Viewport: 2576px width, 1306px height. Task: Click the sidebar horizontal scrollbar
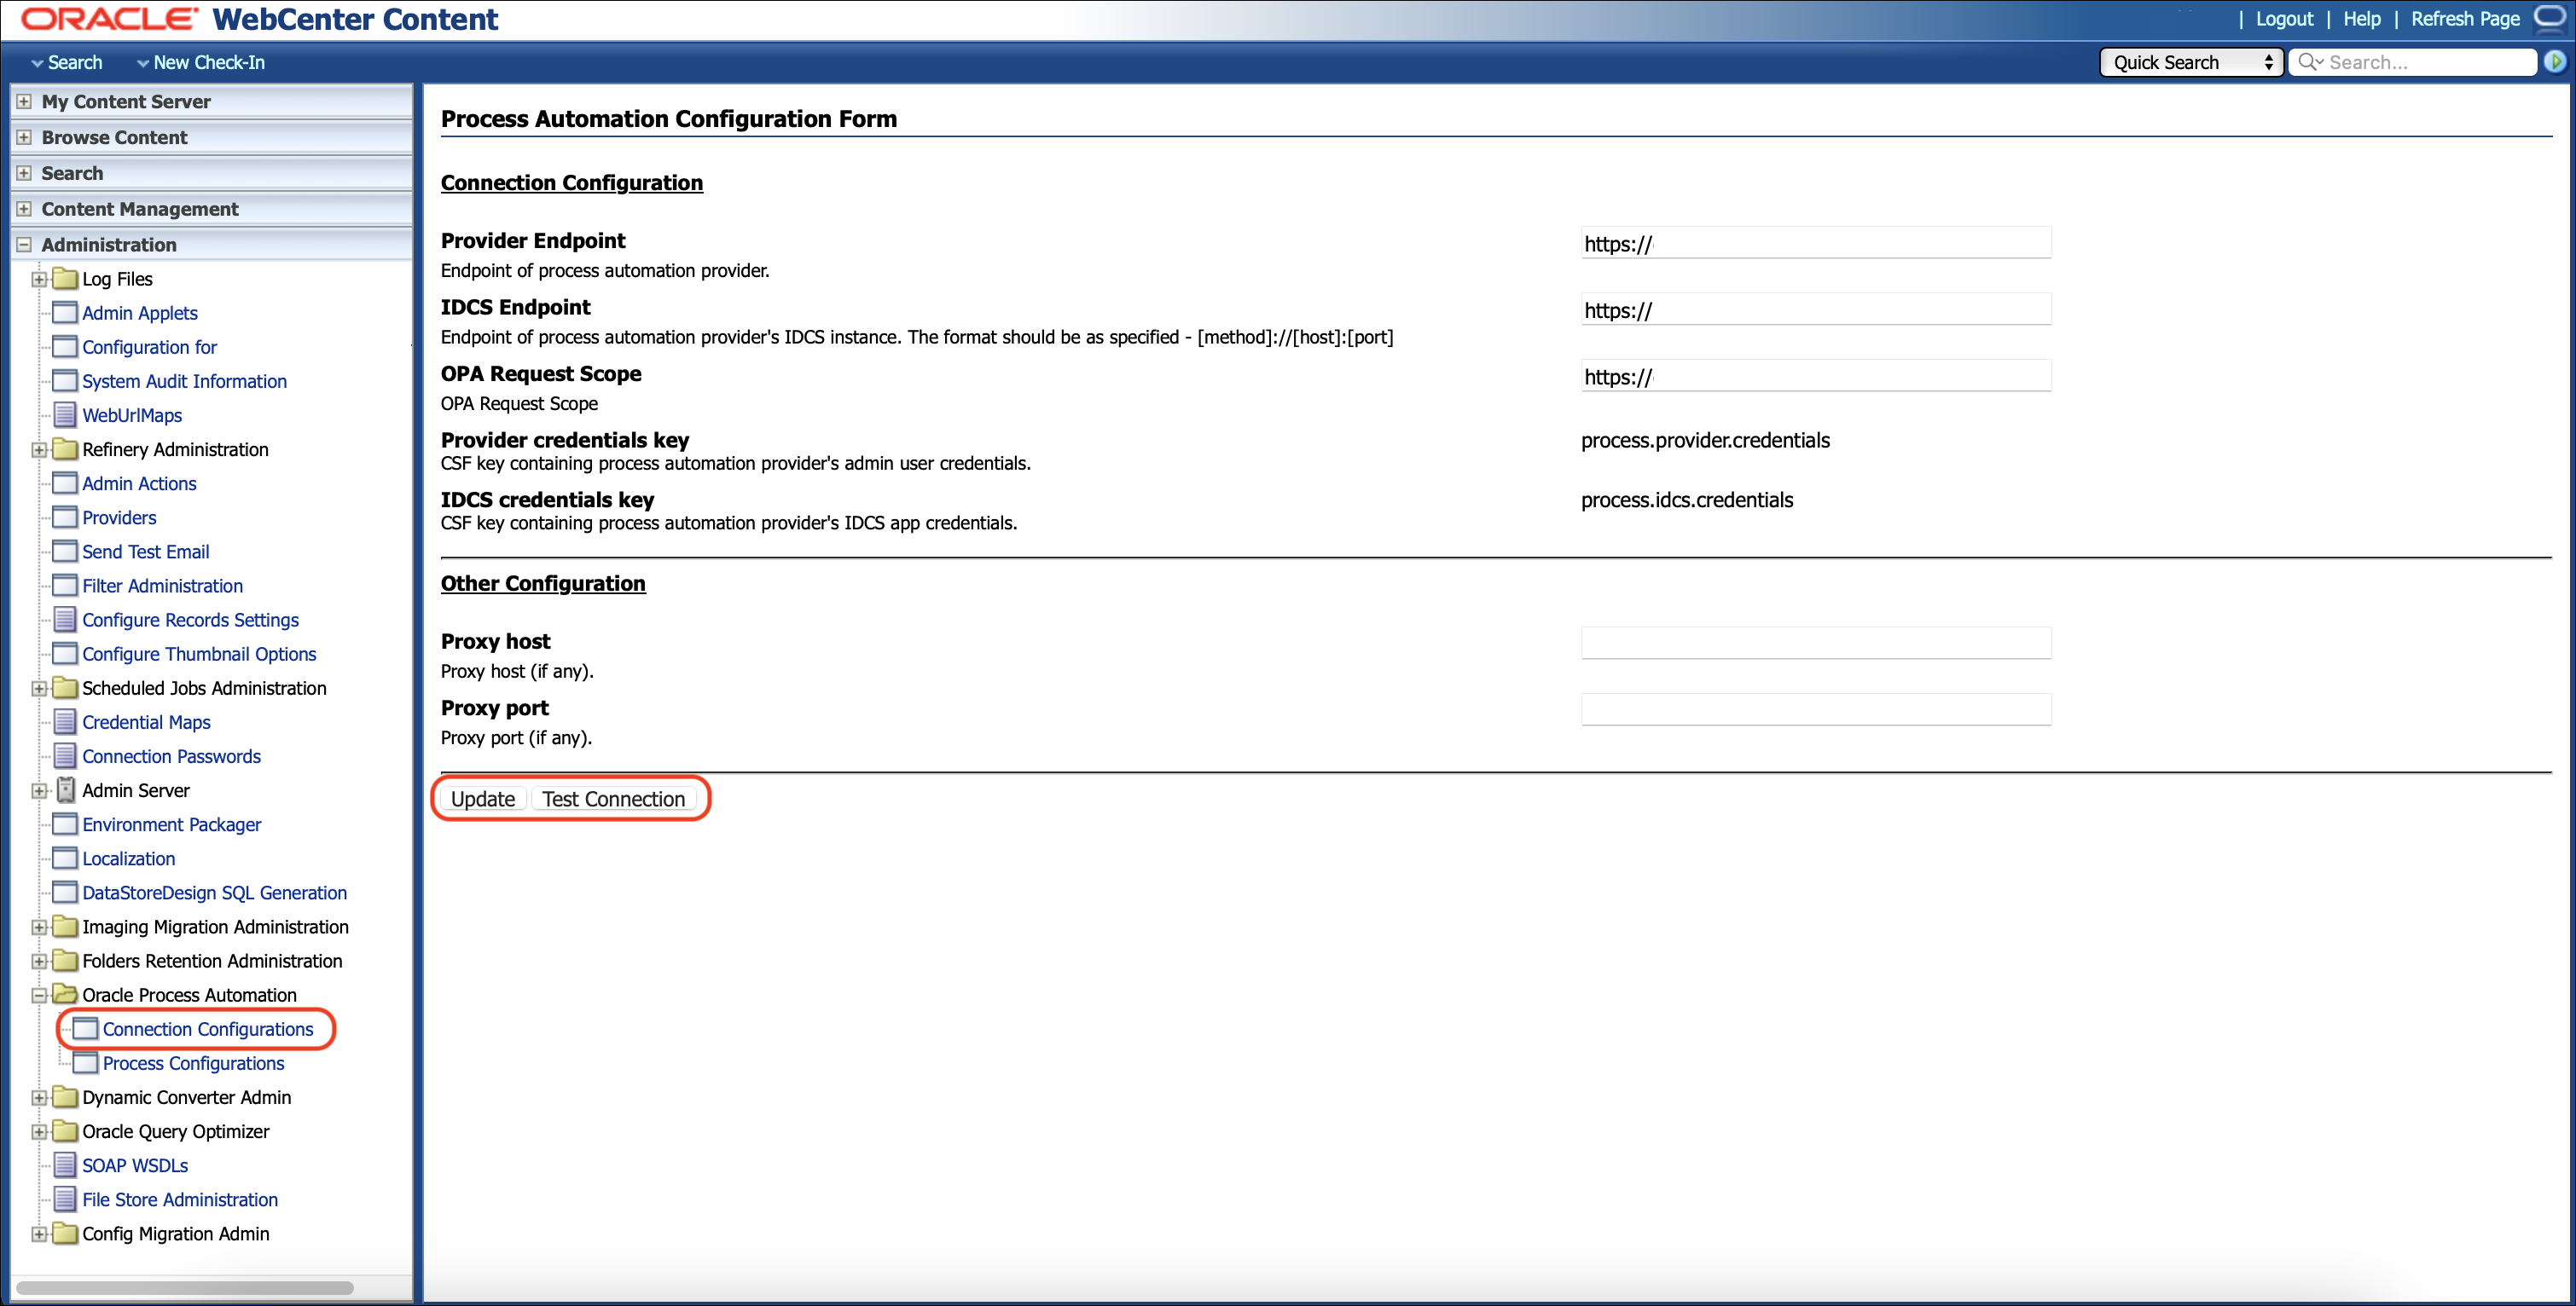[x=185, y=1287]
